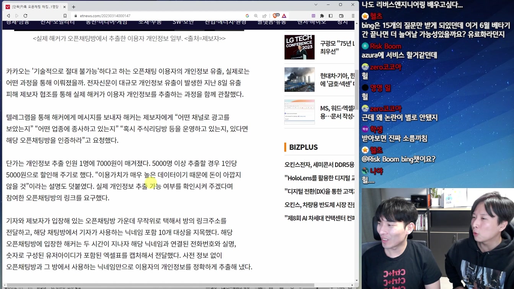The width and height of the screenshot is (514, 289).
Task: Open the factory fire news thumbnail
Action: (299, 80)
